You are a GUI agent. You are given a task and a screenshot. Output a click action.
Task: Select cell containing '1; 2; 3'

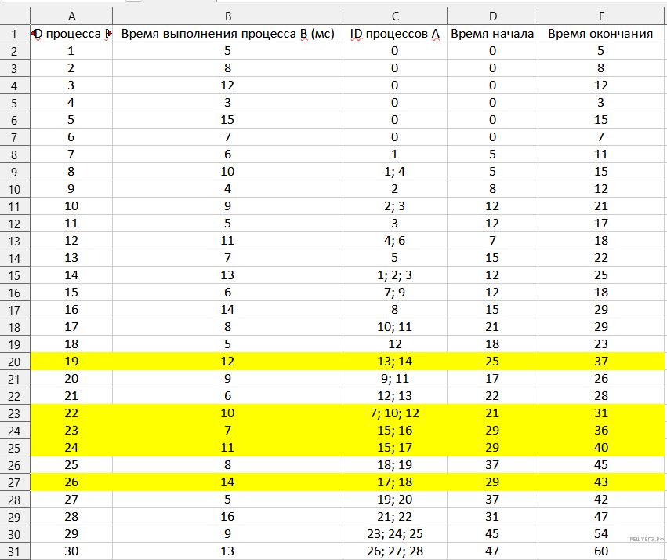click(394, 275)
